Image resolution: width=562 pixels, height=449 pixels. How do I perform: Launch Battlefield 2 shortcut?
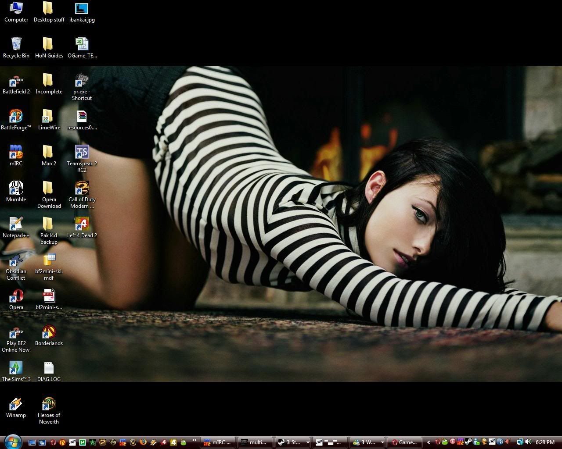pos(16,84)
